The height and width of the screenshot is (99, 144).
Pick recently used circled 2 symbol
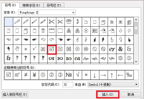click(52, 75)
